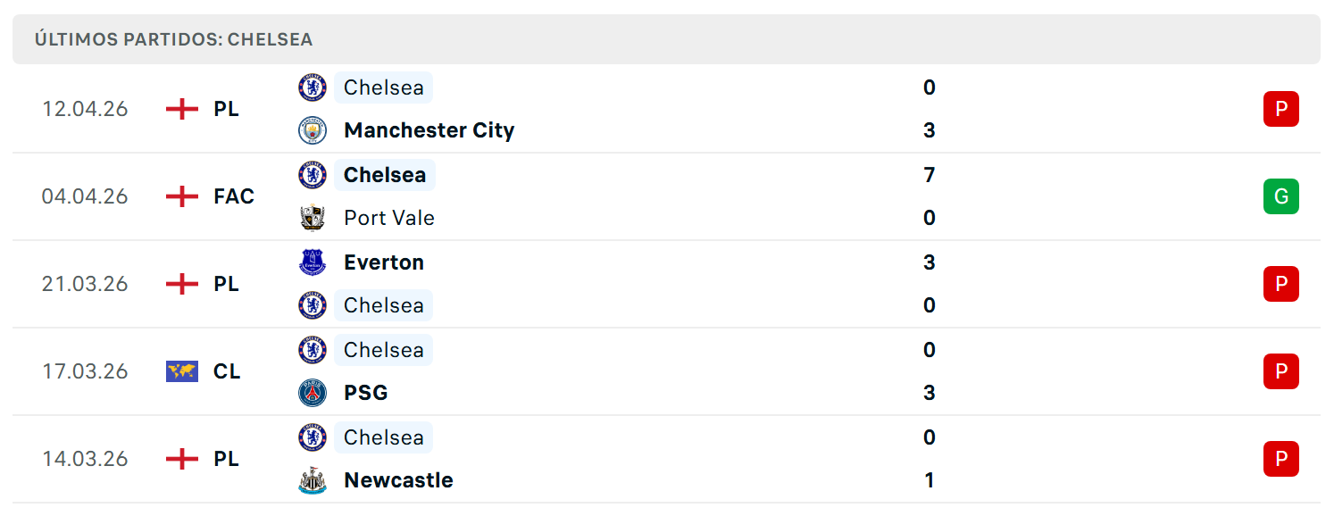Click the Últimos Partidos: Chelsea header

point(666,39)
